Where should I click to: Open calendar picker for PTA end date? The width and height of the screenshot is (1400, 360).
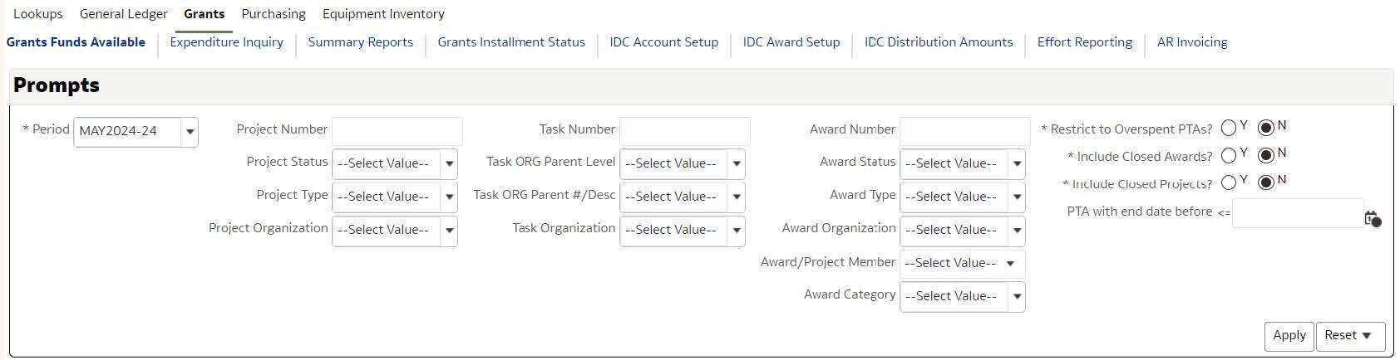point(1372,218)
